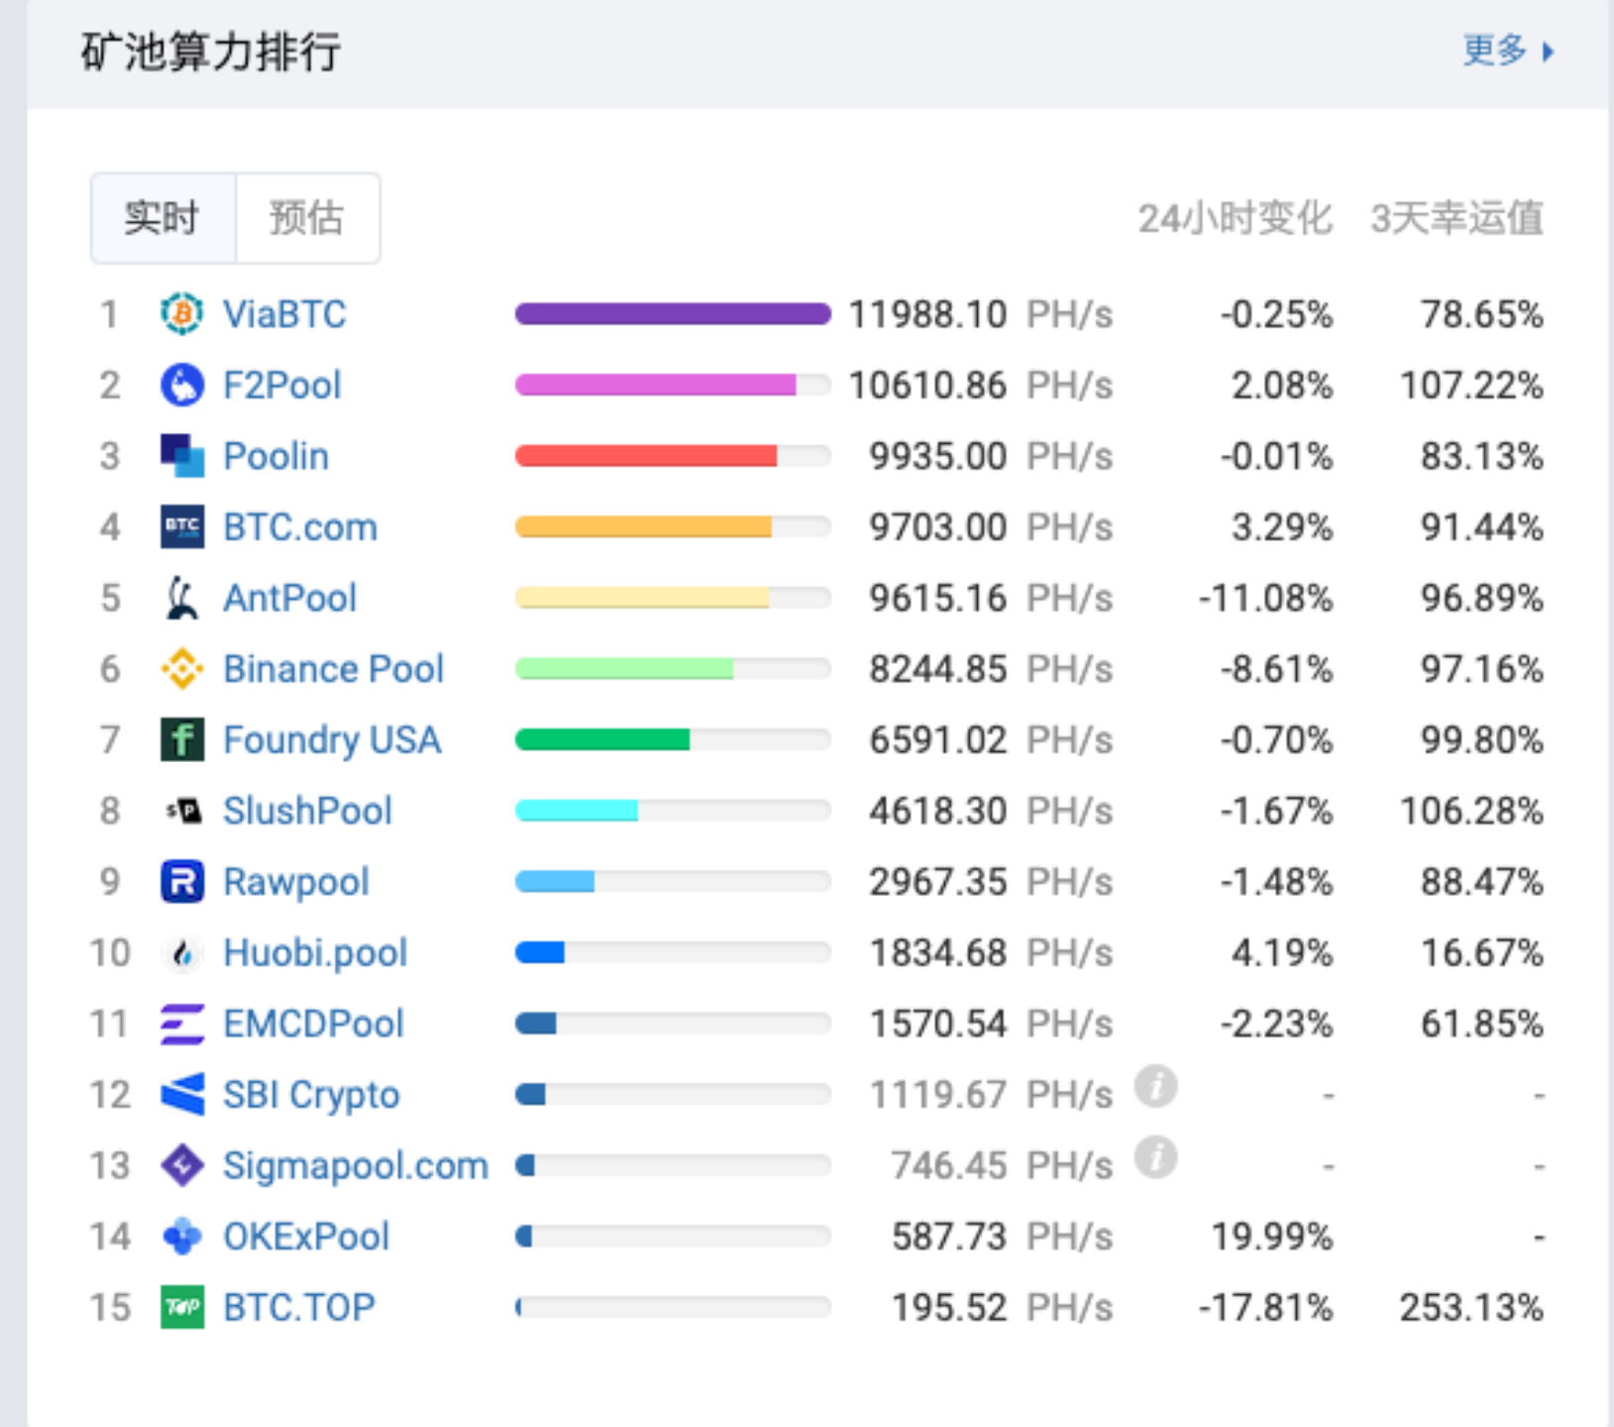The width and height of the screenshot is (1614, 1427).
Task: Open the Rawpool link
Action: tap(296, 882)
